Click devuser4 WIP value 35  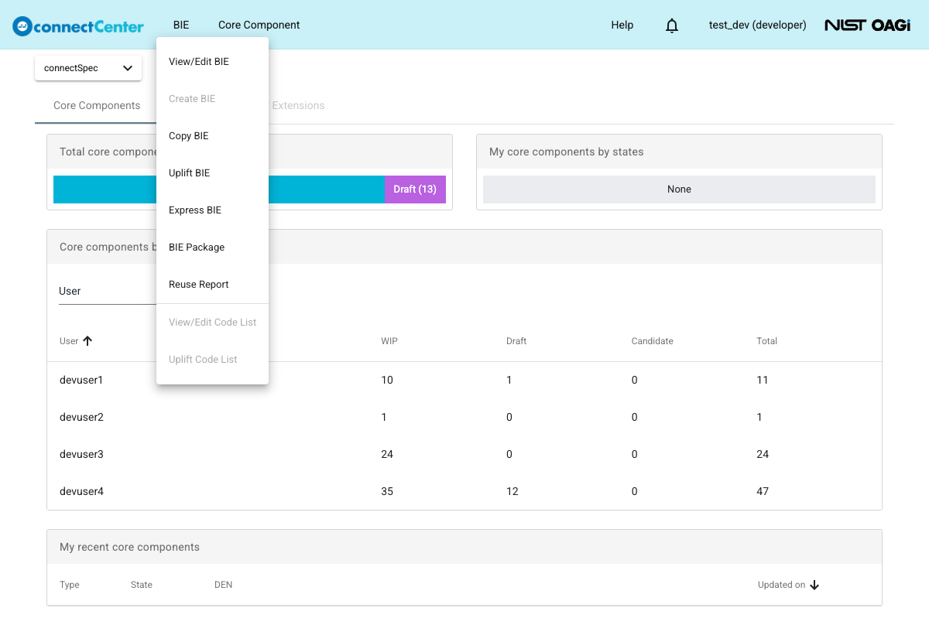point(387,491)
